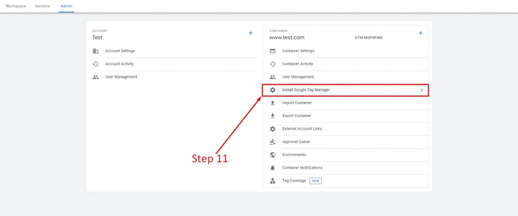Open Environments settings
This screenshot has width=518, height=216.
pos(294,154)
